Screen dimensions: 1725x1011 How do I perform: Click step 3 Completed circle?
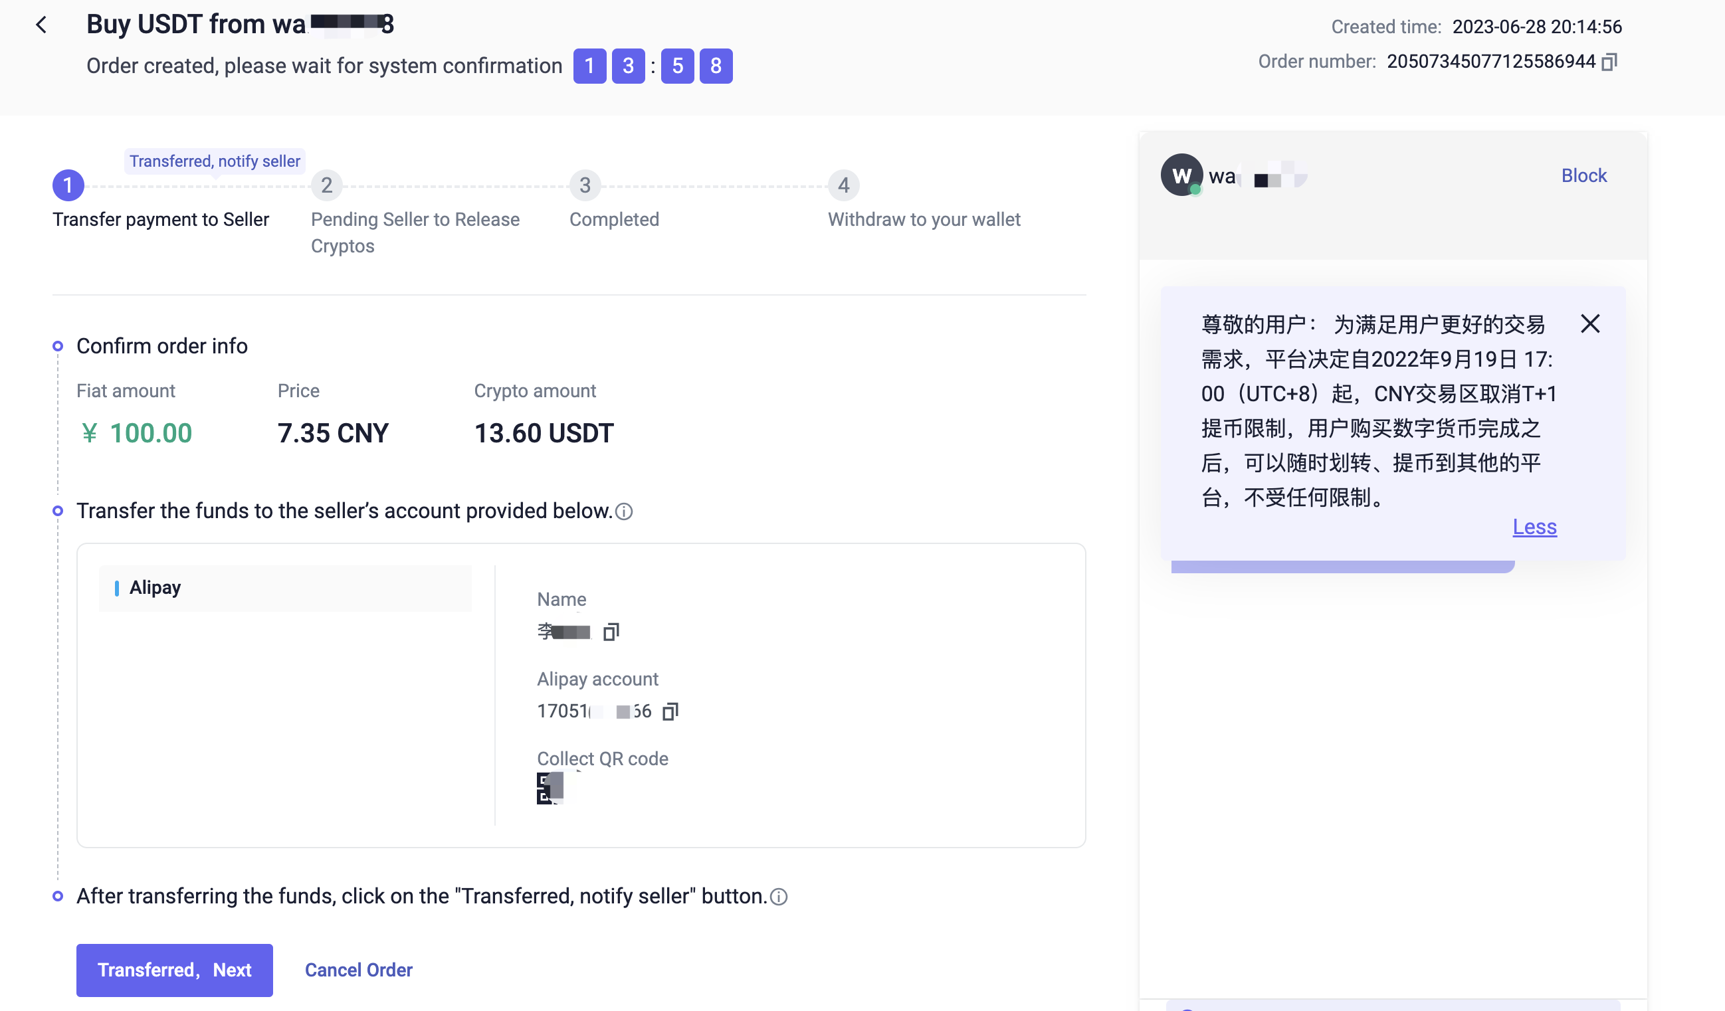(x=585, y=185)
